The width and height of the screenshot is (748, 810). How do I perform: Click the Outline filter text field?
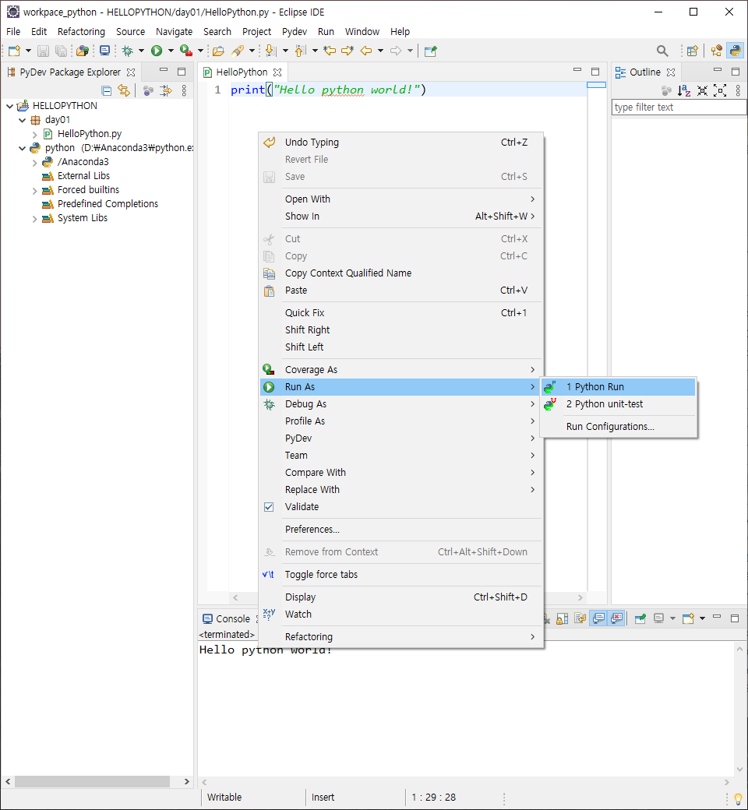(x=679, y=107)
